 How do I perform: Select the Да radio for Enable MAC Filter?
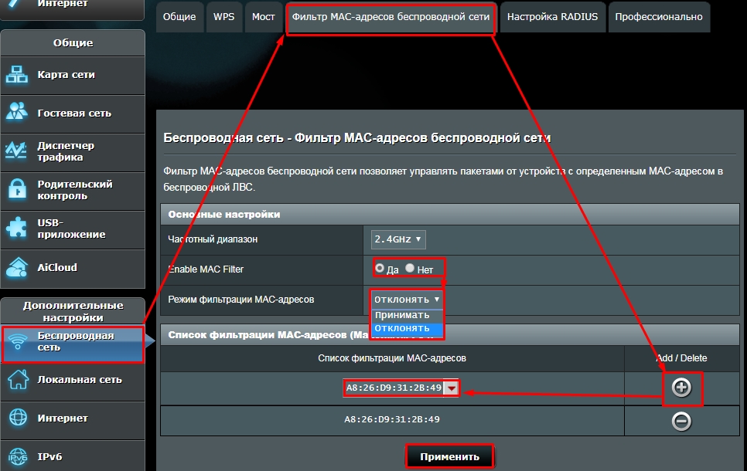click(379, 269)
